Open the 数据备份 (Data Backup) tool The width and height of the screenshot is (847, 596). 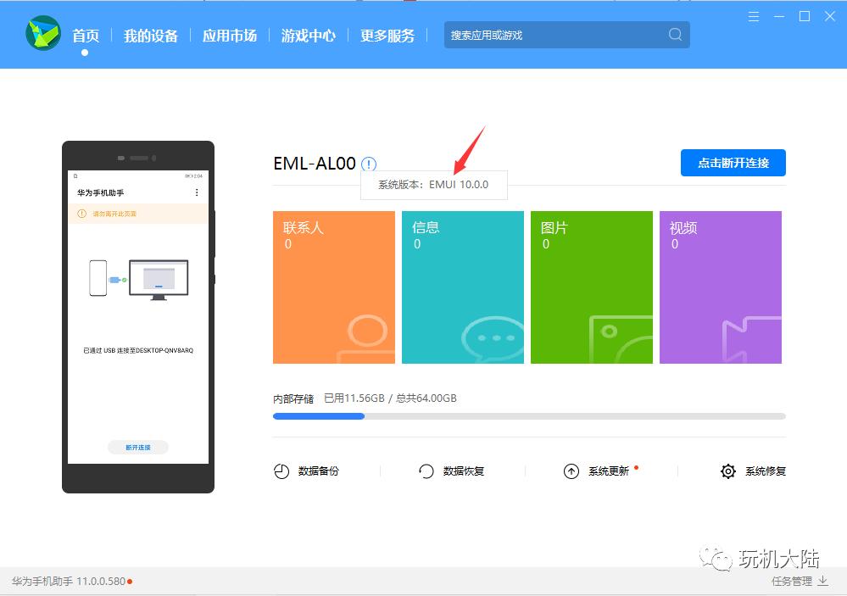[x=306, y=471]
